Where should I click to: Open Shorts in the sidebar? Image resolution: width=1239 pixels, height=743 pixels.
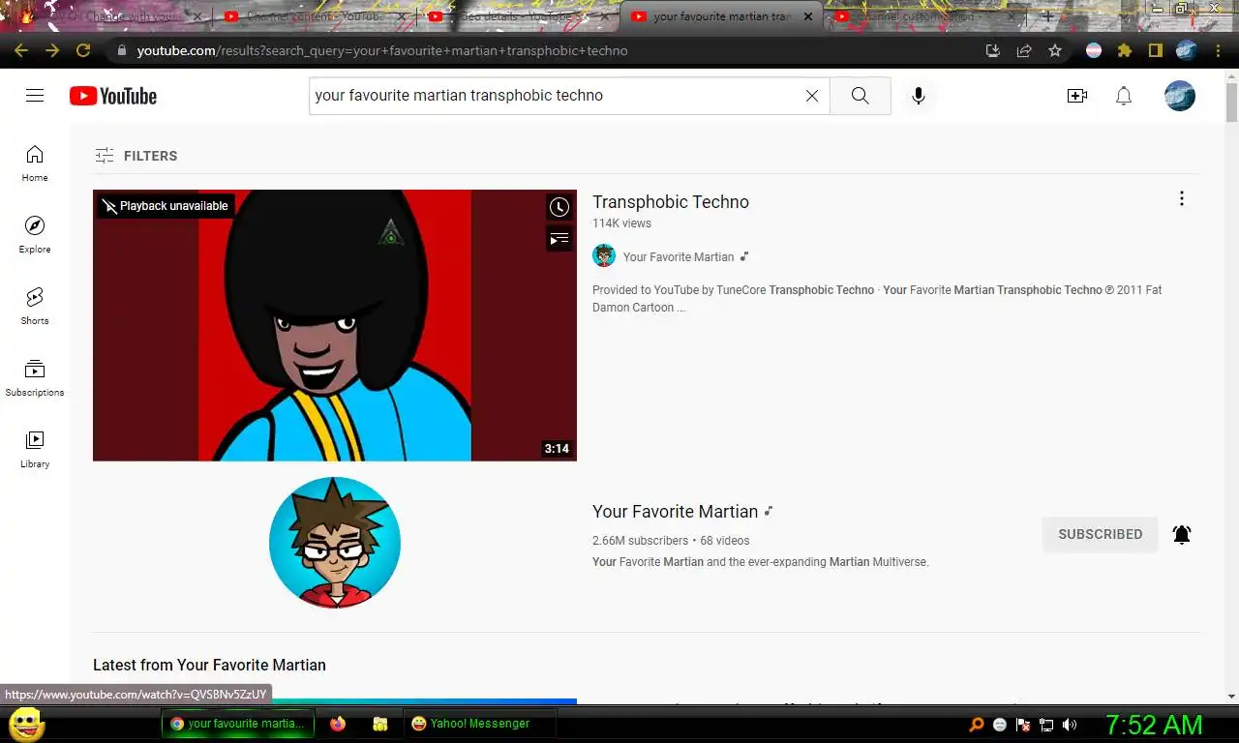[35, 307]
